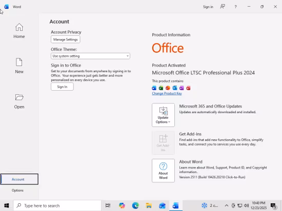Click the Get Add-ins heading text
282x211 pixels.
190,134
